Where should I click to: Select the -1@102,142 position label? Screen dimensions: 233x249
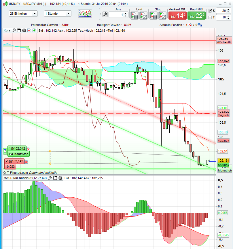coord(14,161)
